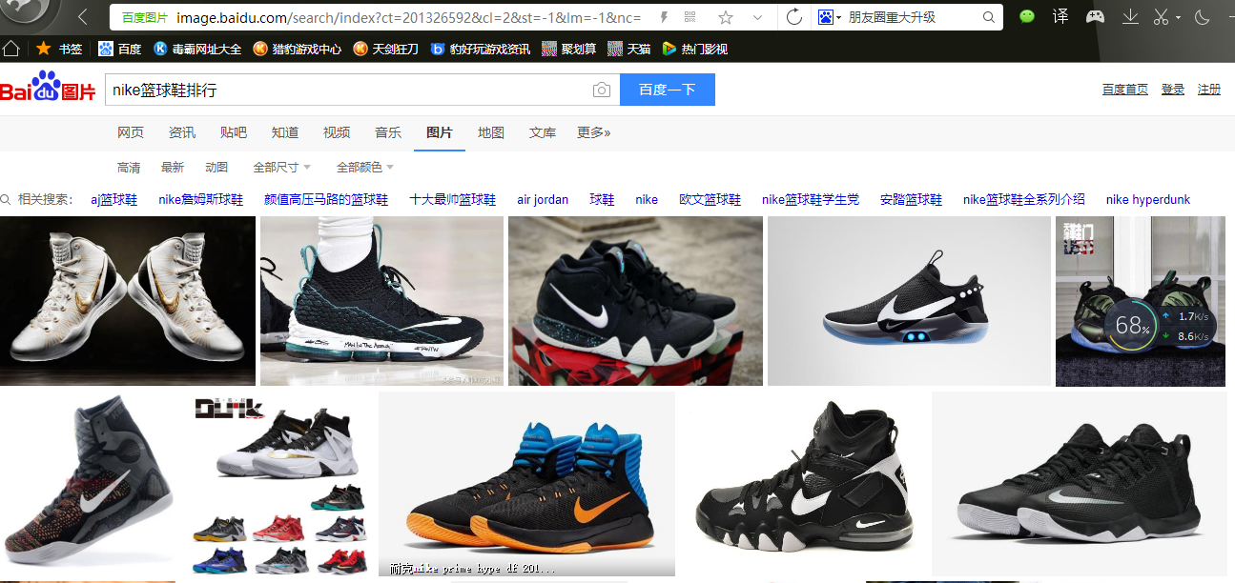Reload the page with refresh icon
The height and width of the screenshot is (583, 1235).
(x=793, y=17)
